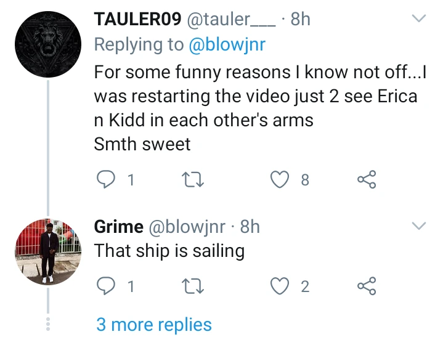Like TAULER09's tweet about Erica and Kidd
Screen dimensions: 443x345
click(x=280, y=180)
